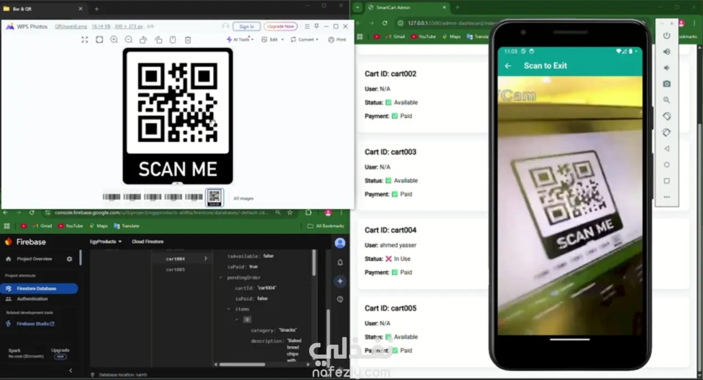Screen dimensions: 703x380
Task: Open EgyProducts project dropdown
Action: [x=106, y=242]
